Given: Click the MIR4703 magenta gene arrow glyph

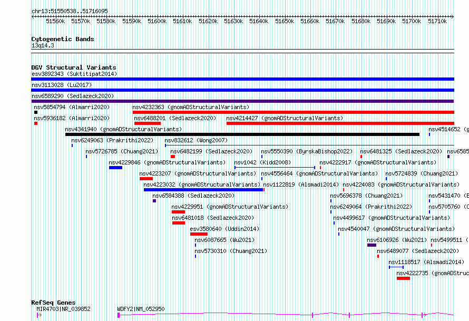Looking at the screenshot, I should click(39, 315).
